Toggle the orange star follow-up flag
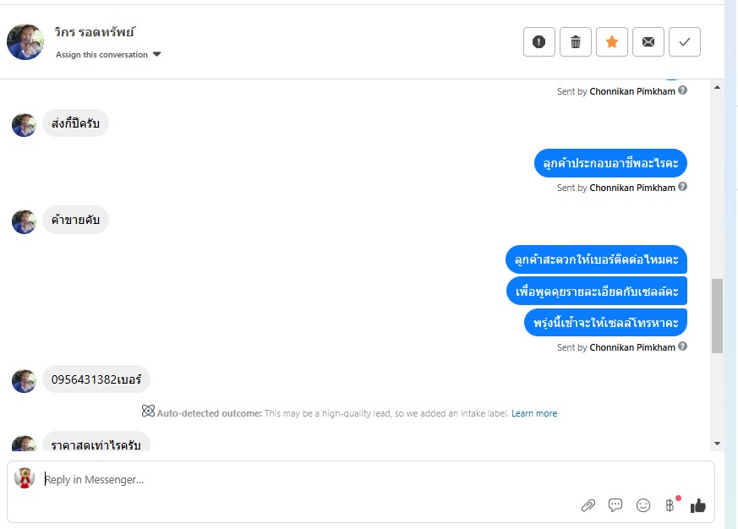This screenshot has height=529, width=738. pos(612,41)
